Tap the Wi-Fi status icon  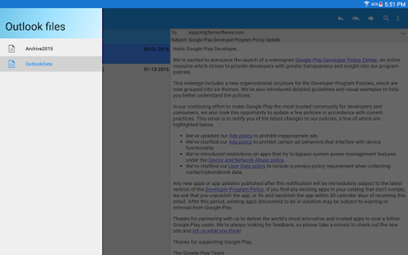click(x=367, y=4)
